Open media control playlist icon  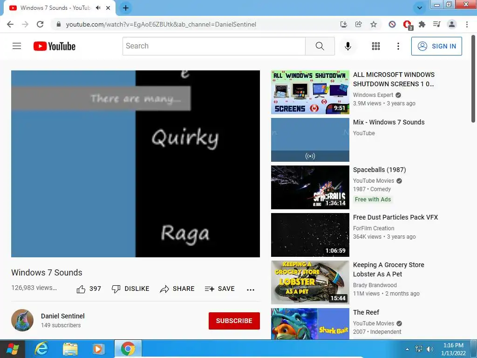pyautogui.click(x=437, y=24)
